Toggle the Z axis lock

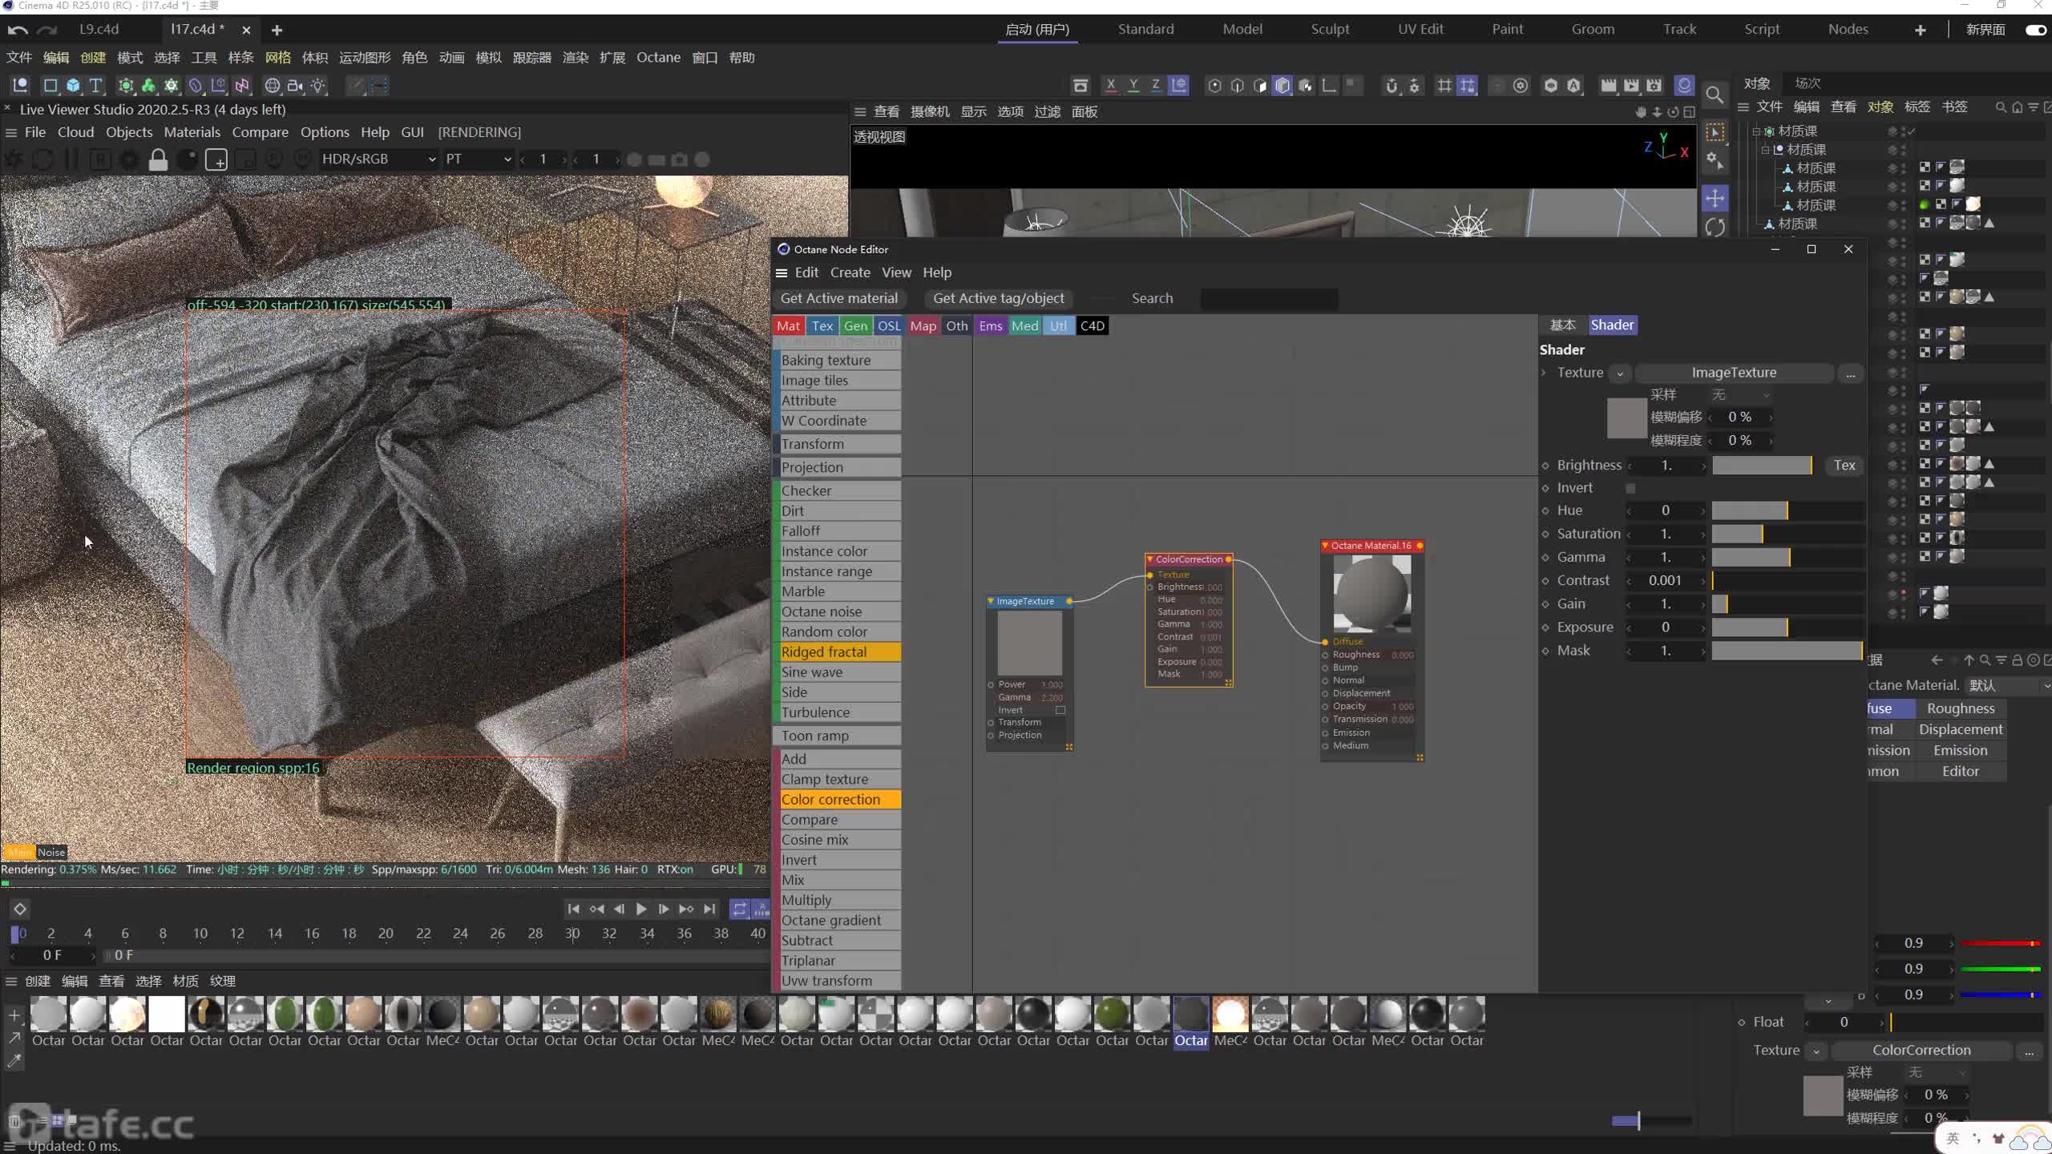coord(1155,85)
